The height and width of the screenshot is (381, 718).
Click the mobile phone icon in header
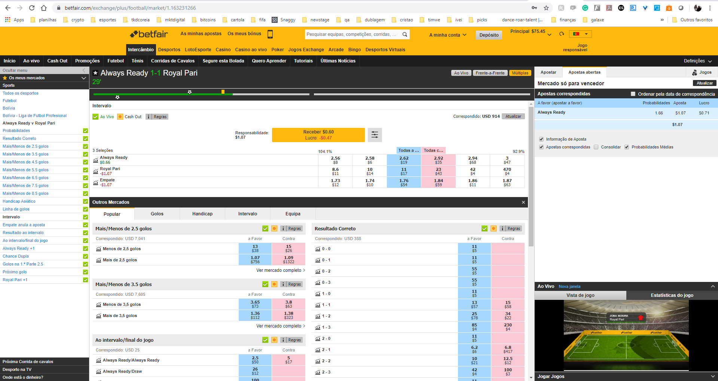pos(270,34)
